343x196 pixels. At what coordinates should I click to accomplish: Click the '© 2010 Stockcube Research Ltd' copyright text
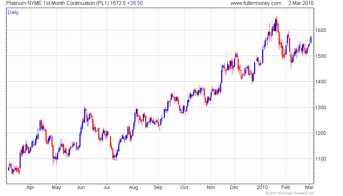click(x=290, y=193)
